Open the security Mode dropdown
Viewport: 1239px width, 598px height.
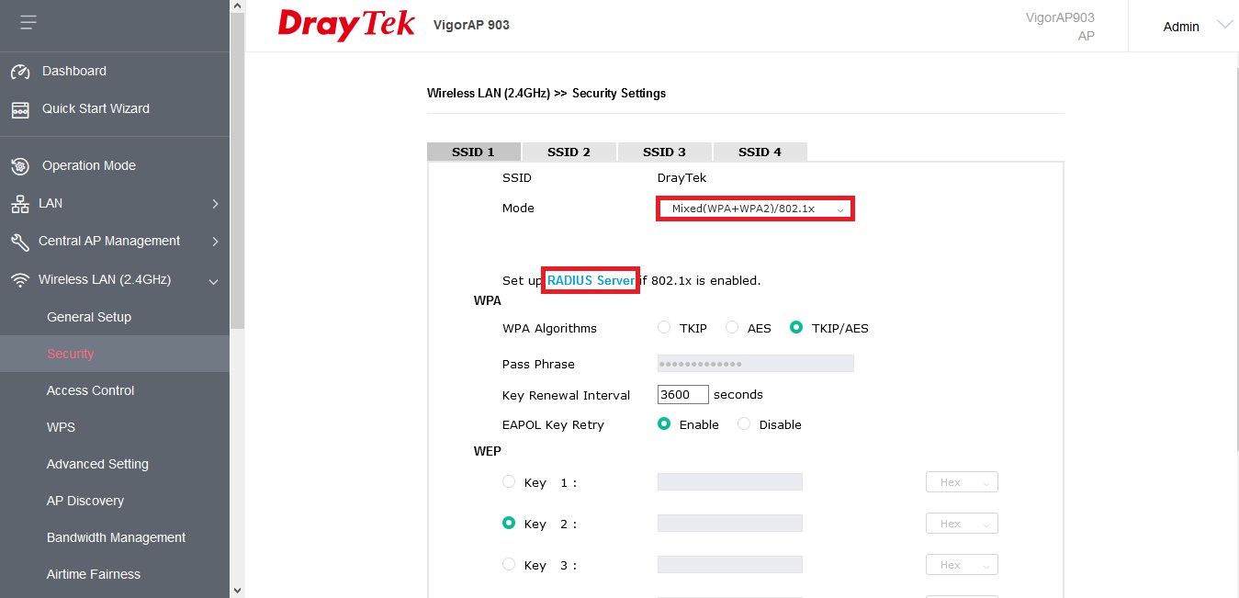coord(755,209)
